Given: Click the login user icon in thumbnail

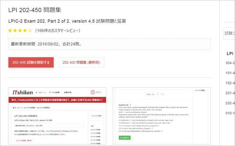Looking at the screenshot, I should point(93,92).
